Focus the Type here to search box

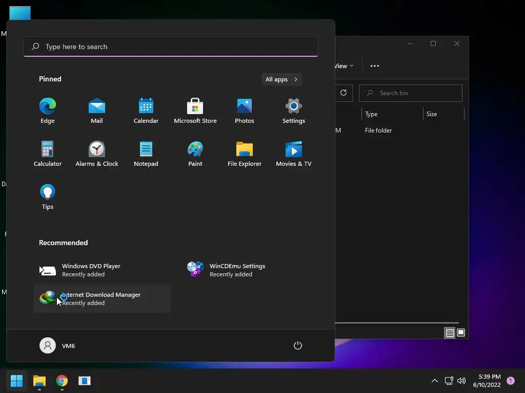tap(171, 47)
